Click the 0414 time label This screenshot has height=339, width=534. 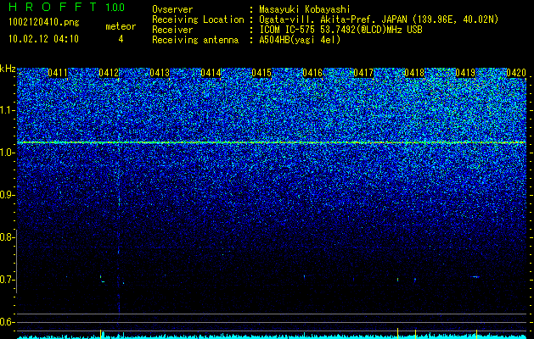[211, 73]
